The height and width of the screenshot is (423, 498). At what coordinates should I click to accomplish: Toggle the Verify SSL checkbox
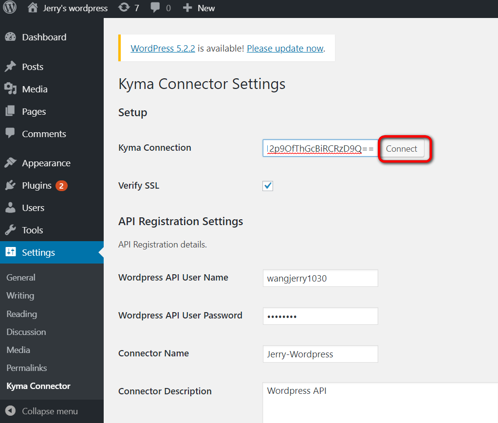[268, 186]
